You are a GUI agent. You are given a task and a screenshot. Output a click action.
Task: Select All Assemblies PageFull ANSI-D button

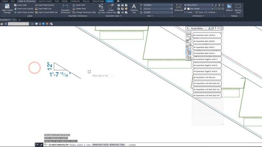[207, 65]
